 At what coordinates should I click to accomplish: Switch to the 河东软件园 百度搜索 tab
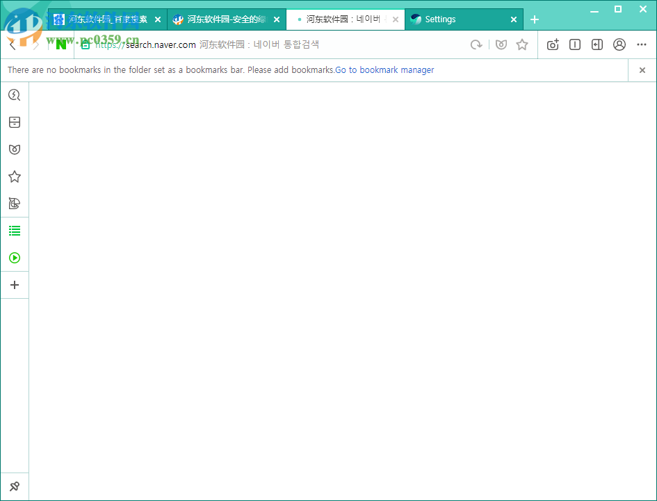[x=107, y=19]
